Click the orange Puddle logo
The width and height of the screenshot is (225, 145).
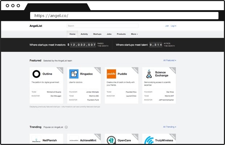[x=111, y=74]
